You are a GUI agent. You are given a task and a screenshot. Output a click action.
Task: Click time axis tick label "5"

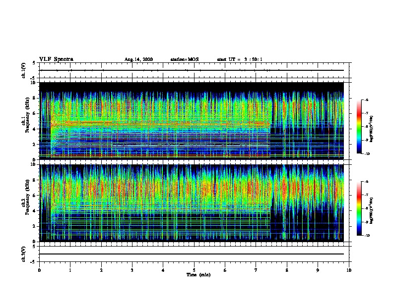[x=194, y=270]
